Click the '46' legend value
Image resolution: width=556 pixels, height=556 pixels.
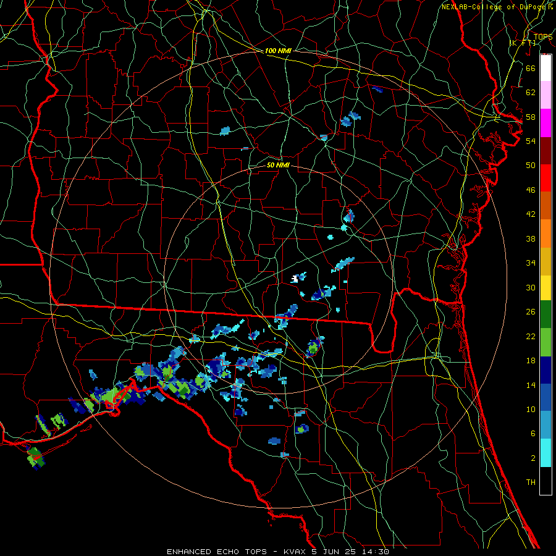point(531,190)
